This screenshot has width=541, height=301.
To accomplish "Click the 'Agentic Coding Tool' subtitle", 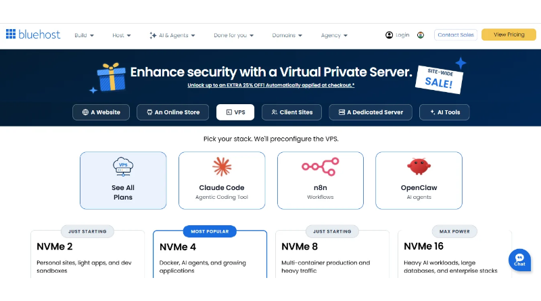I will click(222, 197).
